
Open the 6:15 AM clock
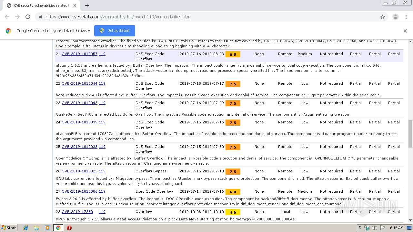pyautogui.click(x=397, y=228)
